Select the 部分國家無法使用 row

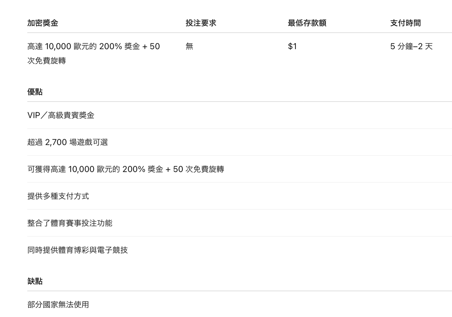pyautogui.click(x=58, y=304)
